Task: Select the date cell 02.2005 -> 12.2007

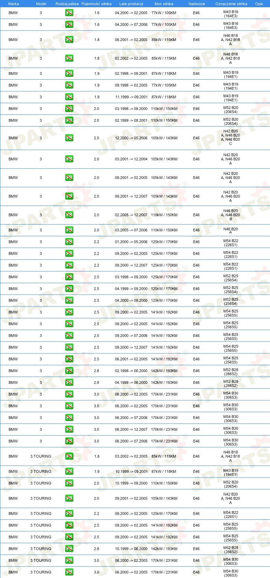Action: click(x=131, y=215)
